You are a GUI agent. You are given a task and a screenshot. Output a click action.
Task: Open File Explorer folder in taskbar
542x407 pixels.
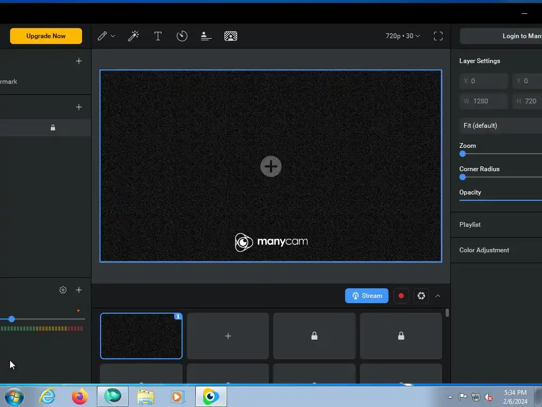146,396
